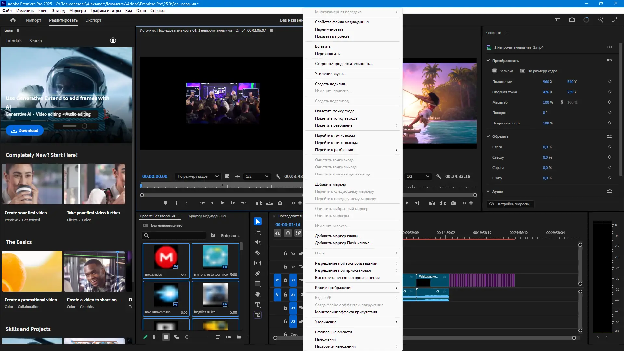Toggle timeline snapping magnet button
This screenshot has height=351, width=624.
pyautogui.click(x=288, y=233)
